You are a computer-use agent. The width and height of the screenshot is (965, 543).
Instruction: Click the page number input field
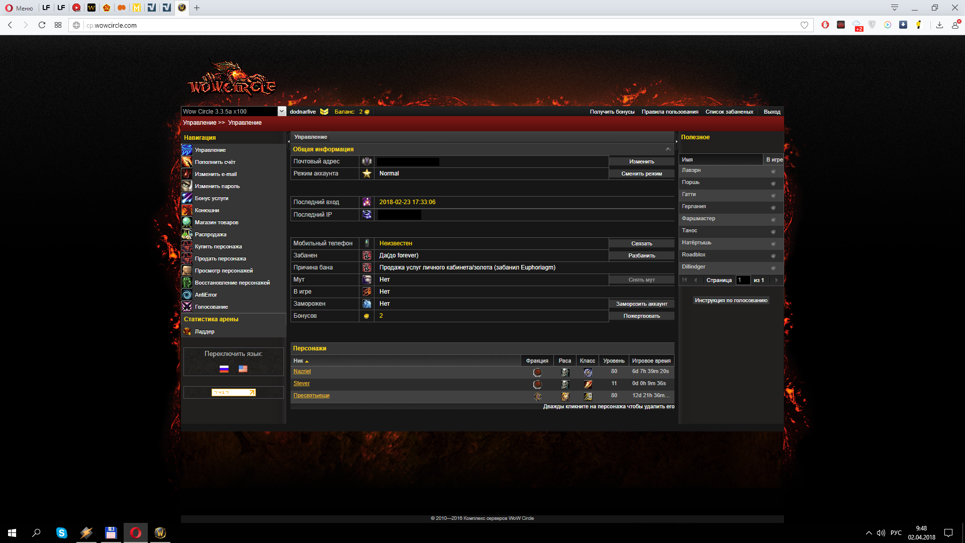pos(743,280)
